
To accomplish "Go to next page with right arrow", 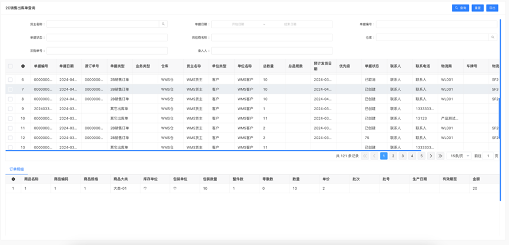I will tap(431, 156).
